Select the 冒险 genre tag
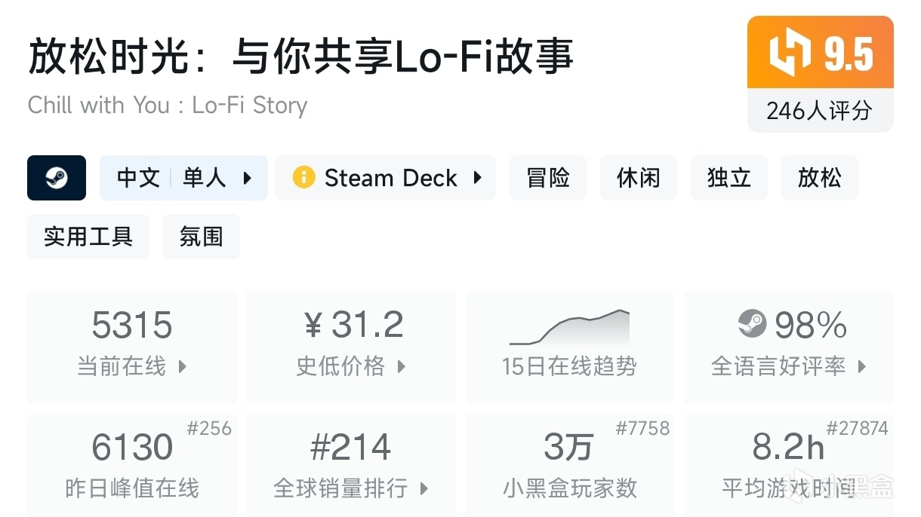 [x=548, y=178]
